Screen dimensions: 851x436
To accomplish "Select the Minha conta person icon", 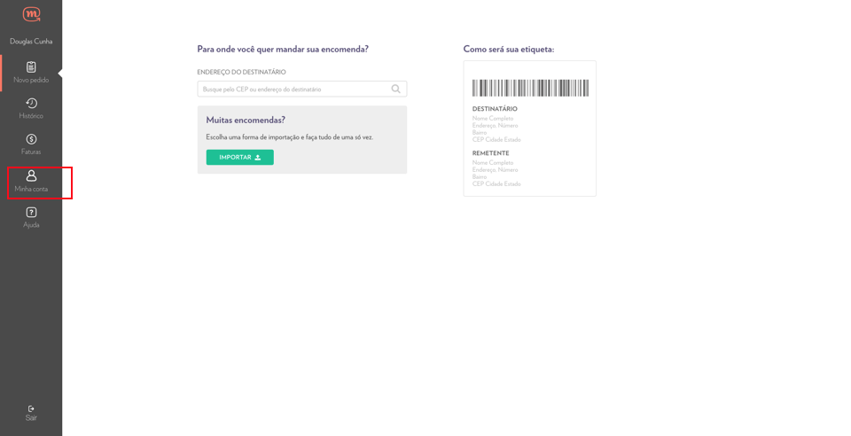I will click(x=31, y=175).
